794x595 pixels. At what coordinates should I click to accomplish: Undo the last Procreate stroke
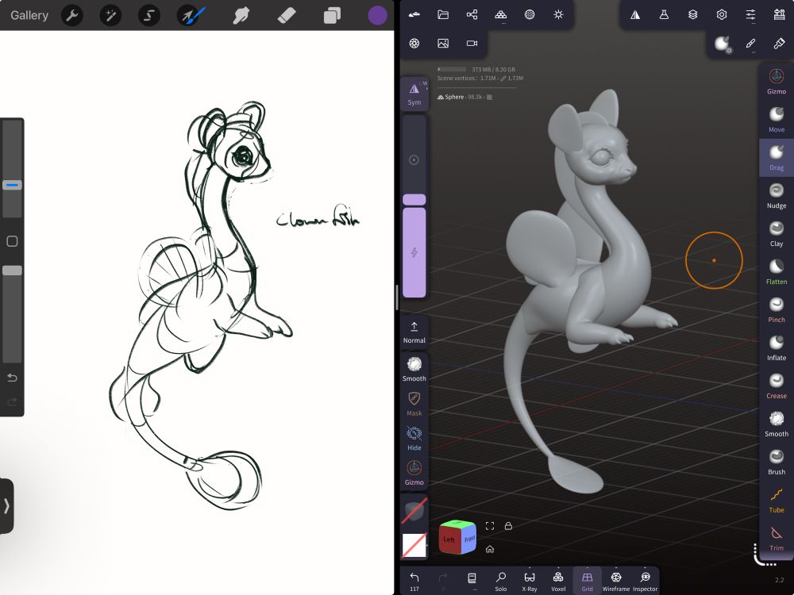click(12, 378)
